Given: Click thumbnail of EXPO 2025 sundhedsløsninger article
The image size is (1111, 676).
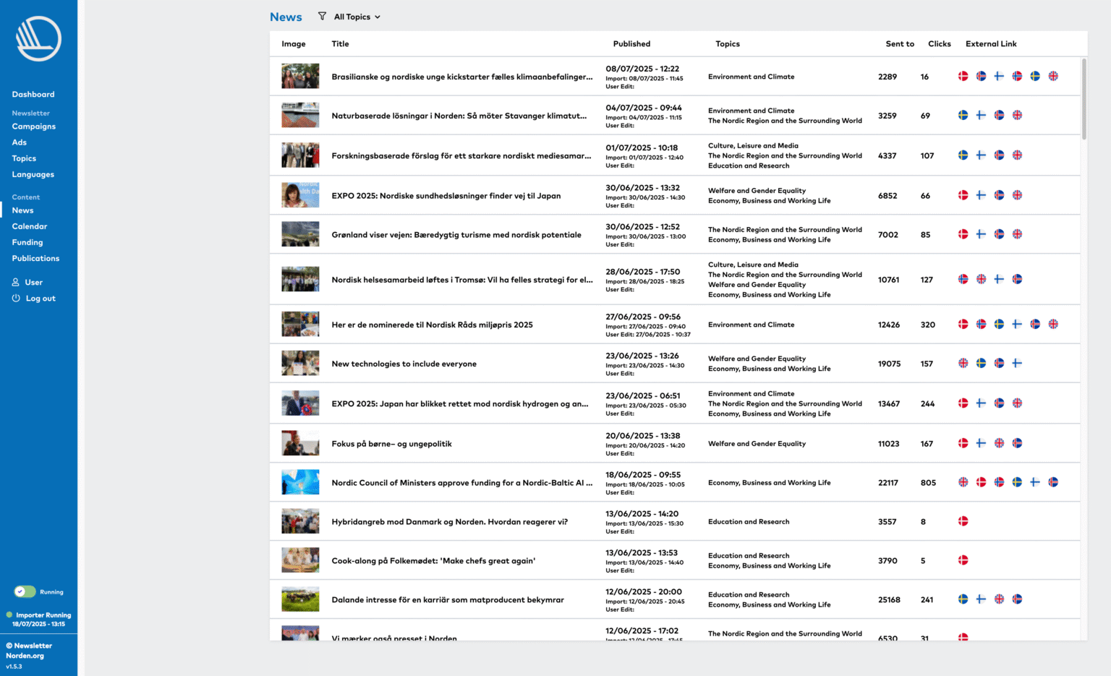Looking at the screenshot, I should pos(300,195).
